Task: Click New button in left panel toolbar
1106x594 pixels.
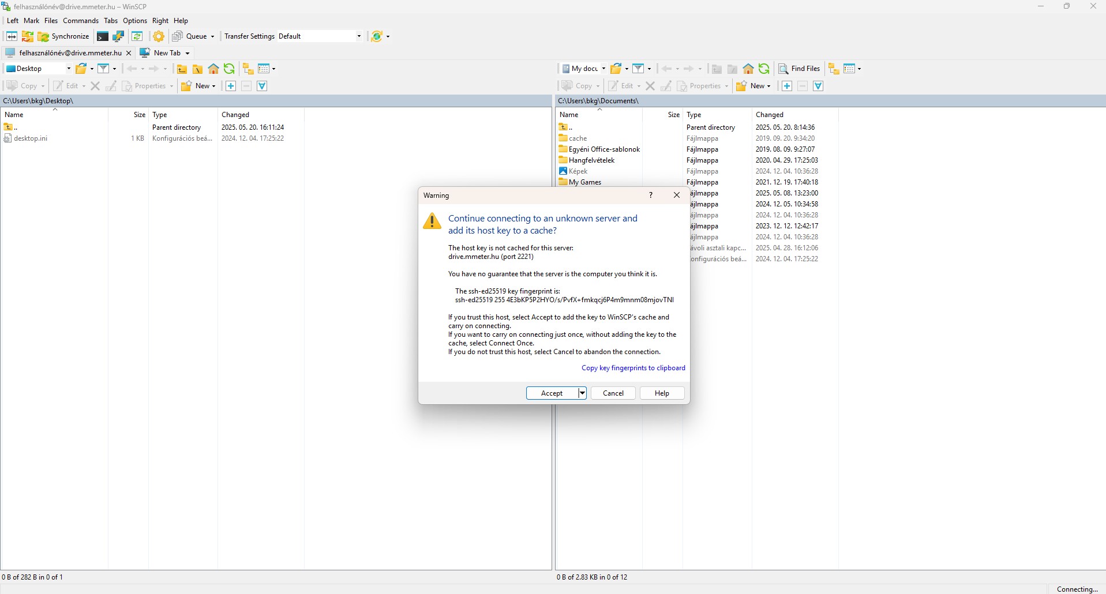Action: coord(198,86)
